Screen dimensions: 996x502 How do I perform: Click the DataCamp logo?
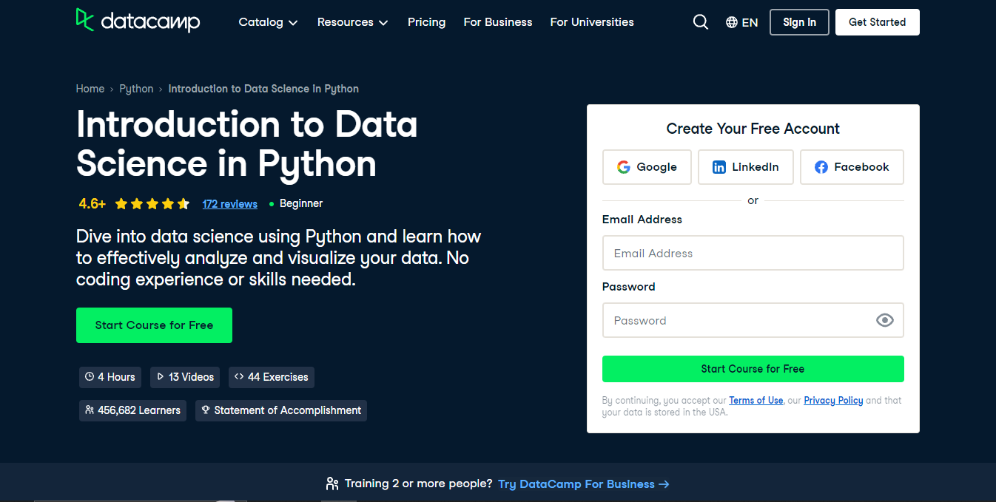(x=138, y=21)
